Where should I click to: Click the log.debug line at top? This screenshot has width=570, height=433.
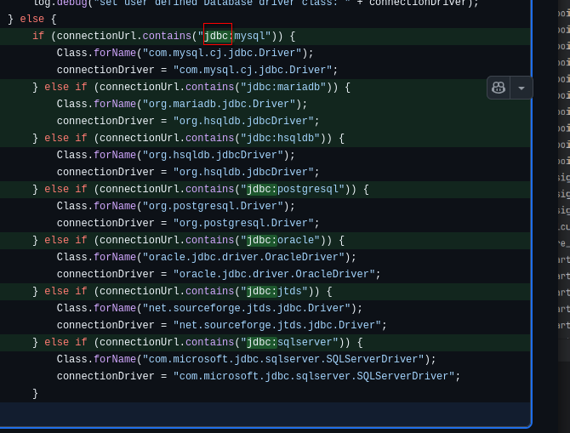(255, 3)
